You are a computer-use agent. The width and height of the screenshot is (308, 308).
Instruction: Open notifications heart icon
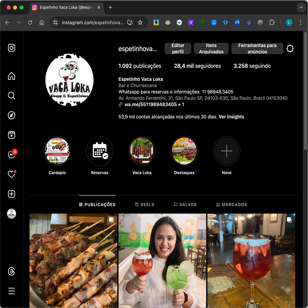pyautogui.click(x=12, y=175)
